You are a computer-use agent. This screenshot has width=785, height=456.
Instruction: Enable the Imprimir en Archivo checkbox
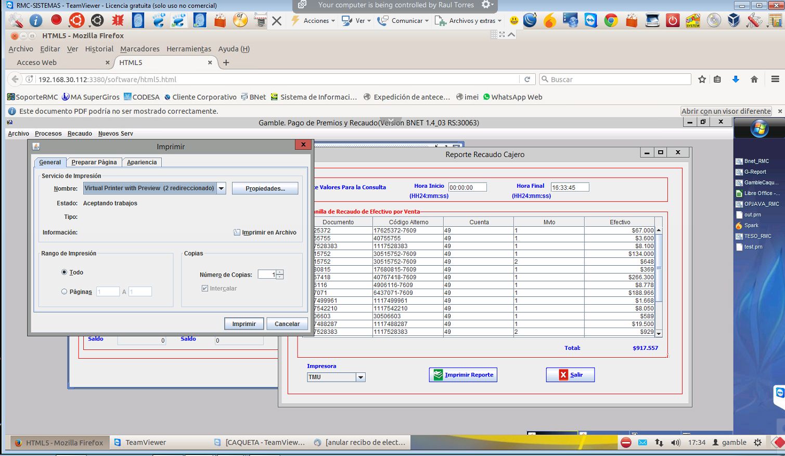click(x=237, y=232)
